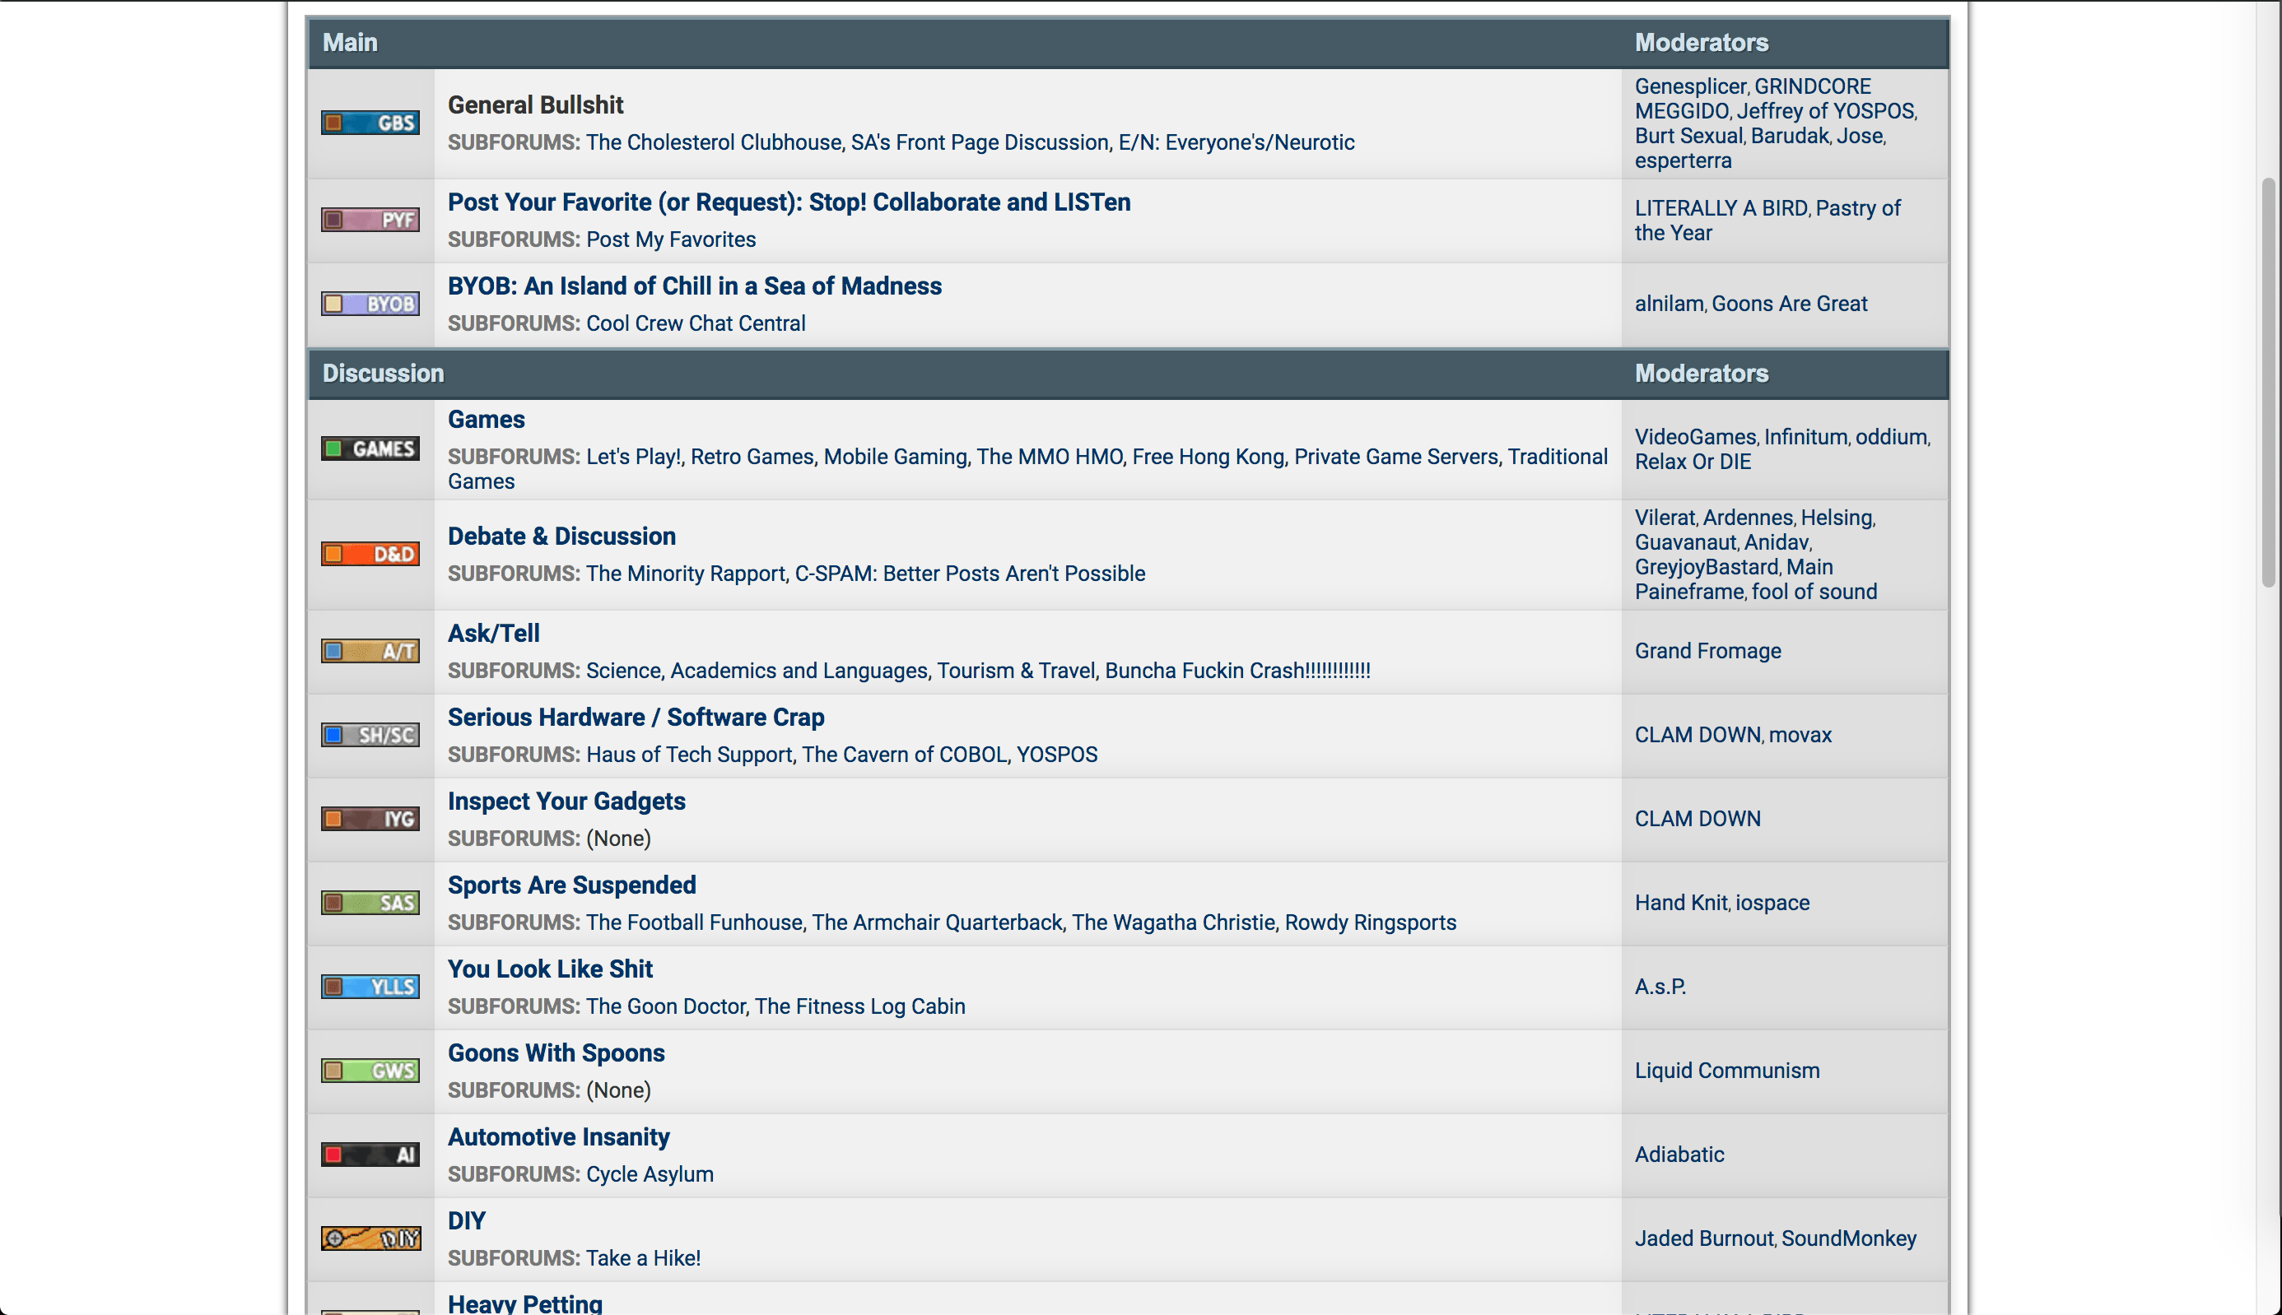2282x1315 pixels.
Task: Click the GBS forum badge icon
Action: point(370,123)
